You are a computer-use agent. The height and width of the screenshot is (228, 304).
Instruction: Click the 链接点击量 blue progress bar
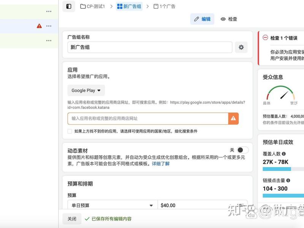(x=283, y=196)
